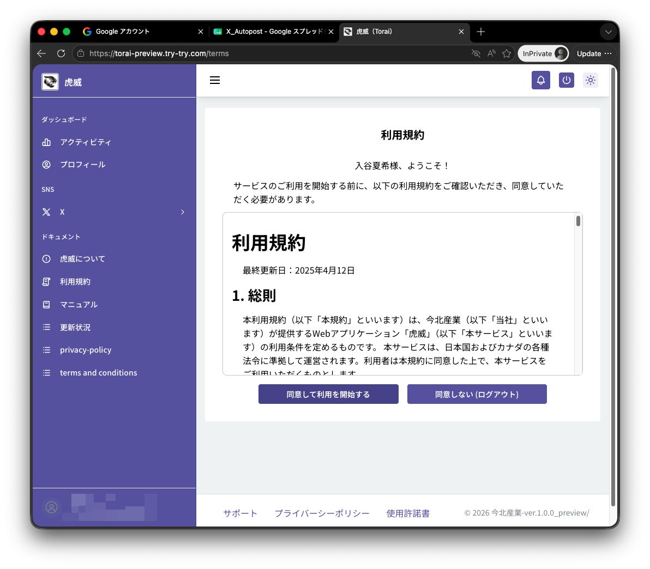Select the X item in SNS section
Viewport: 650px width, 569px height.
point(114,212)
